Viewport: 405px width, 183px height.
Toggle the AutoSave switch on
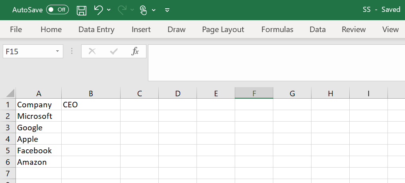click(x=57, y=10)
